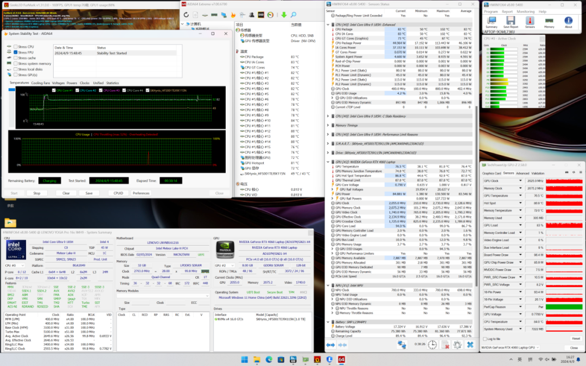Click the green PerfCap Reason graph bar
The image size is (586, 366).
[x=564, y=307]
